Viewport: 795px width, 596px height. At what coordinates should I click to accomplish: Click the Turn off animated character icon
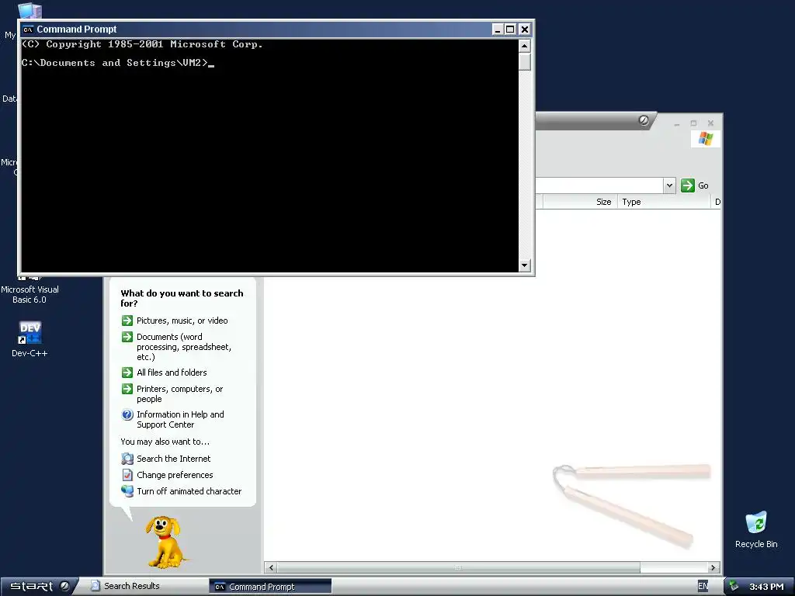pyautogui.click(x=127, y=491)
